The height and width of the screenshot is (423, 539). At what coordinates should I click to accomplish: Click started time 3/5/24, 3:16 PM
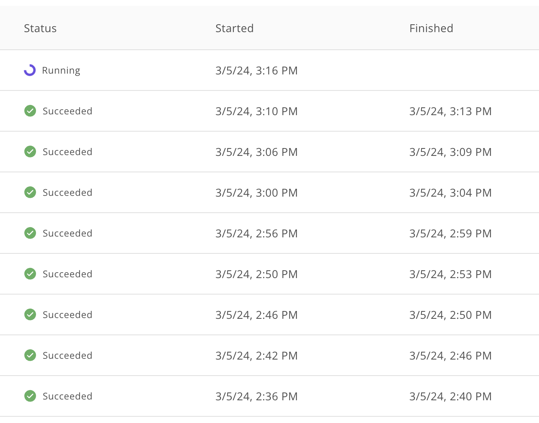point(257,70)
